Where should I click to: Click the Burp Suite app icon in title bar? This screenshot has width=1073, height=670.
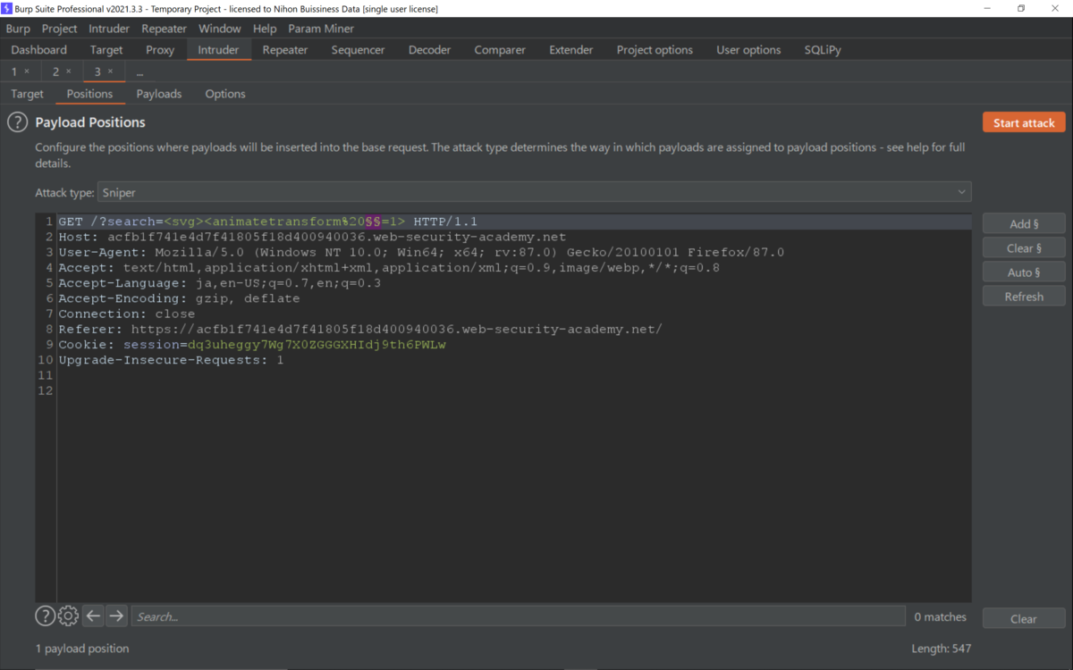point(7,8)
